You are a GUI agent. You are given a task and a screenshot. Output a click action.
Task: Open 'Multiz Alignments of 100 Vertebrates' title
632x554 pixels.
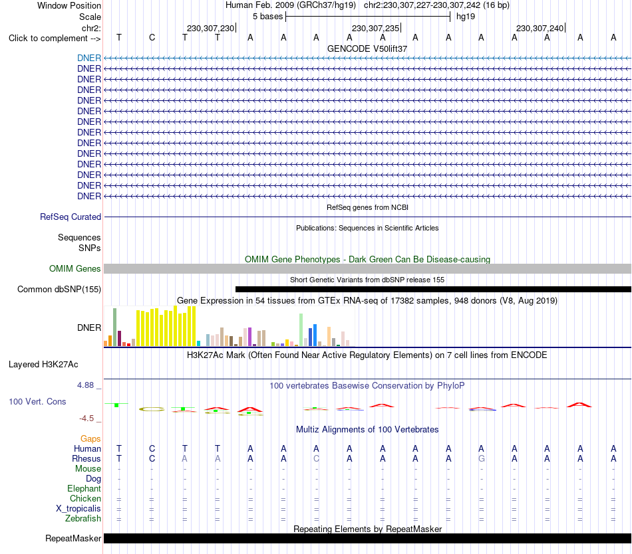click(x=367, y=430)
